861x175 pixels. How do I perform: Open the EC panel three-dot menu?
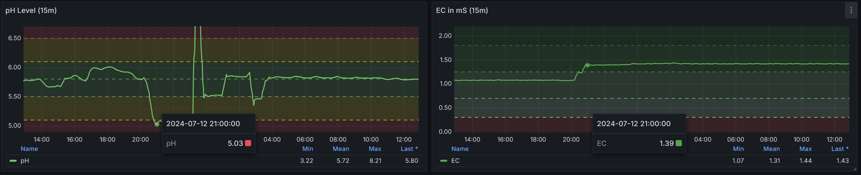pos(851,11)
